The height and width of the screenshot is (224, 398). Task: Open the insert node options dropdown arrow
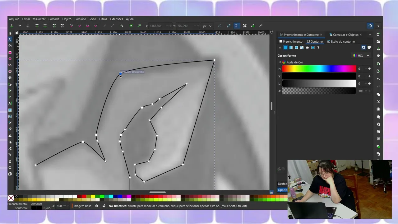tap(20, 26)
